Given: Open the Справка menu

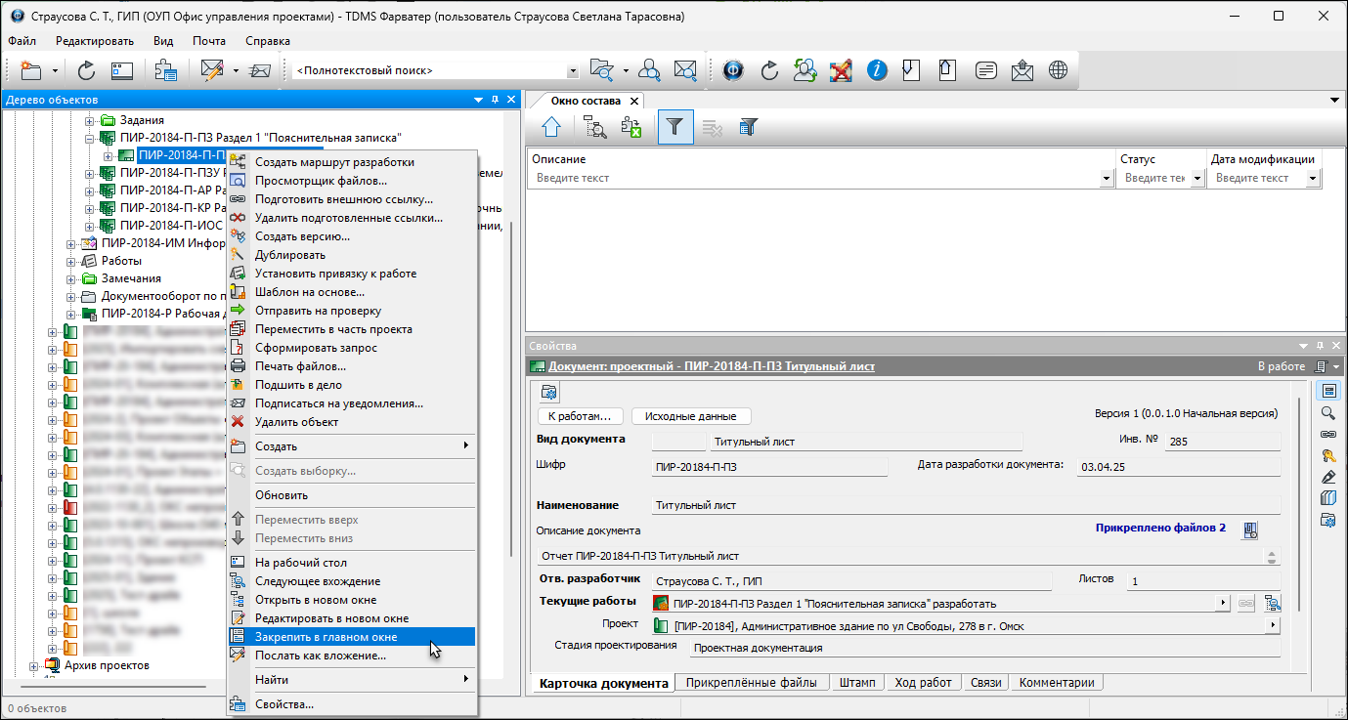Looking at the screenshot, I should coord(267,41).
